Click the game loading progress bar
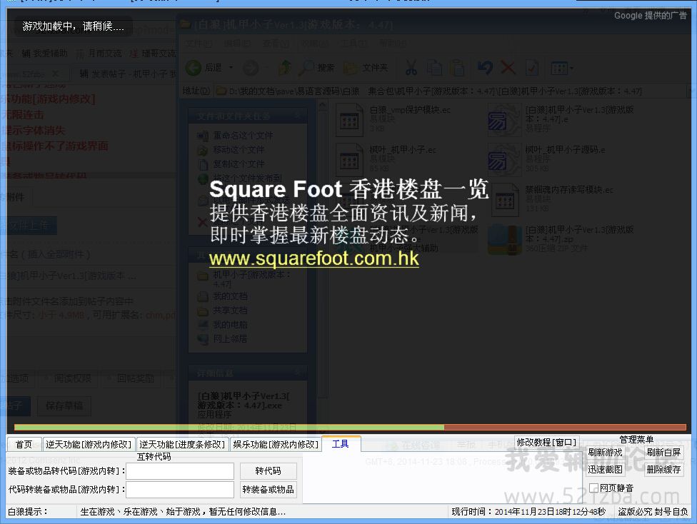Viewport: 697px width, 524px height. [x=348, y=428]
